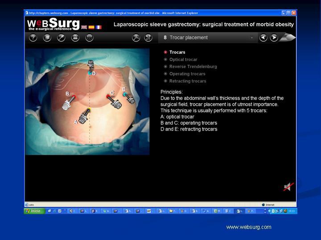Go to next chapter with right arrow
This screenshot has height=240, width=321.
click(x=274, y=38)
